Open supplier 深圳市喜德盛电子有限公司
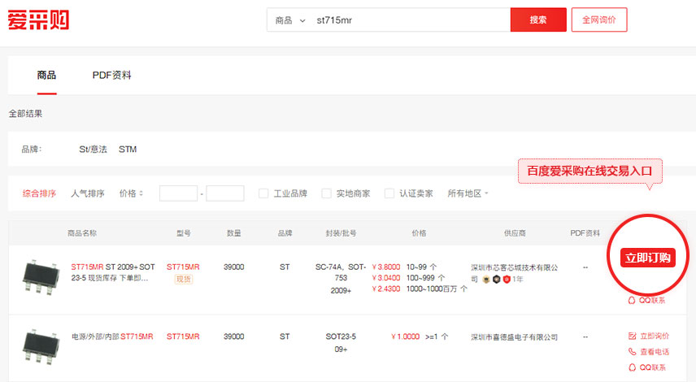Viewport: 696px width, 382px height. click(514, 337)
